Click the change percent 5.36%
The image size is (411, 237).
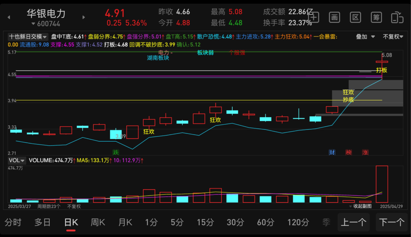tap(136, 23)
